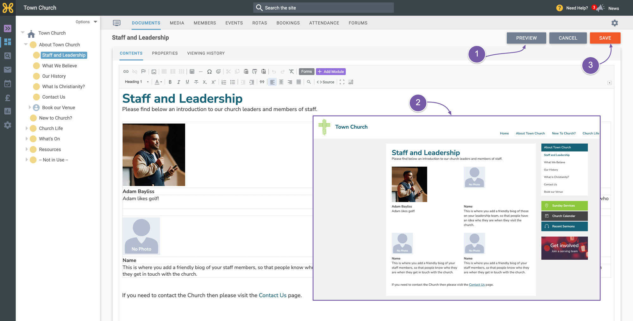Viewport: 633px width, 321px height.
Task: Open find magnifier in editor toolbar
Action: [x=309, y=82]
